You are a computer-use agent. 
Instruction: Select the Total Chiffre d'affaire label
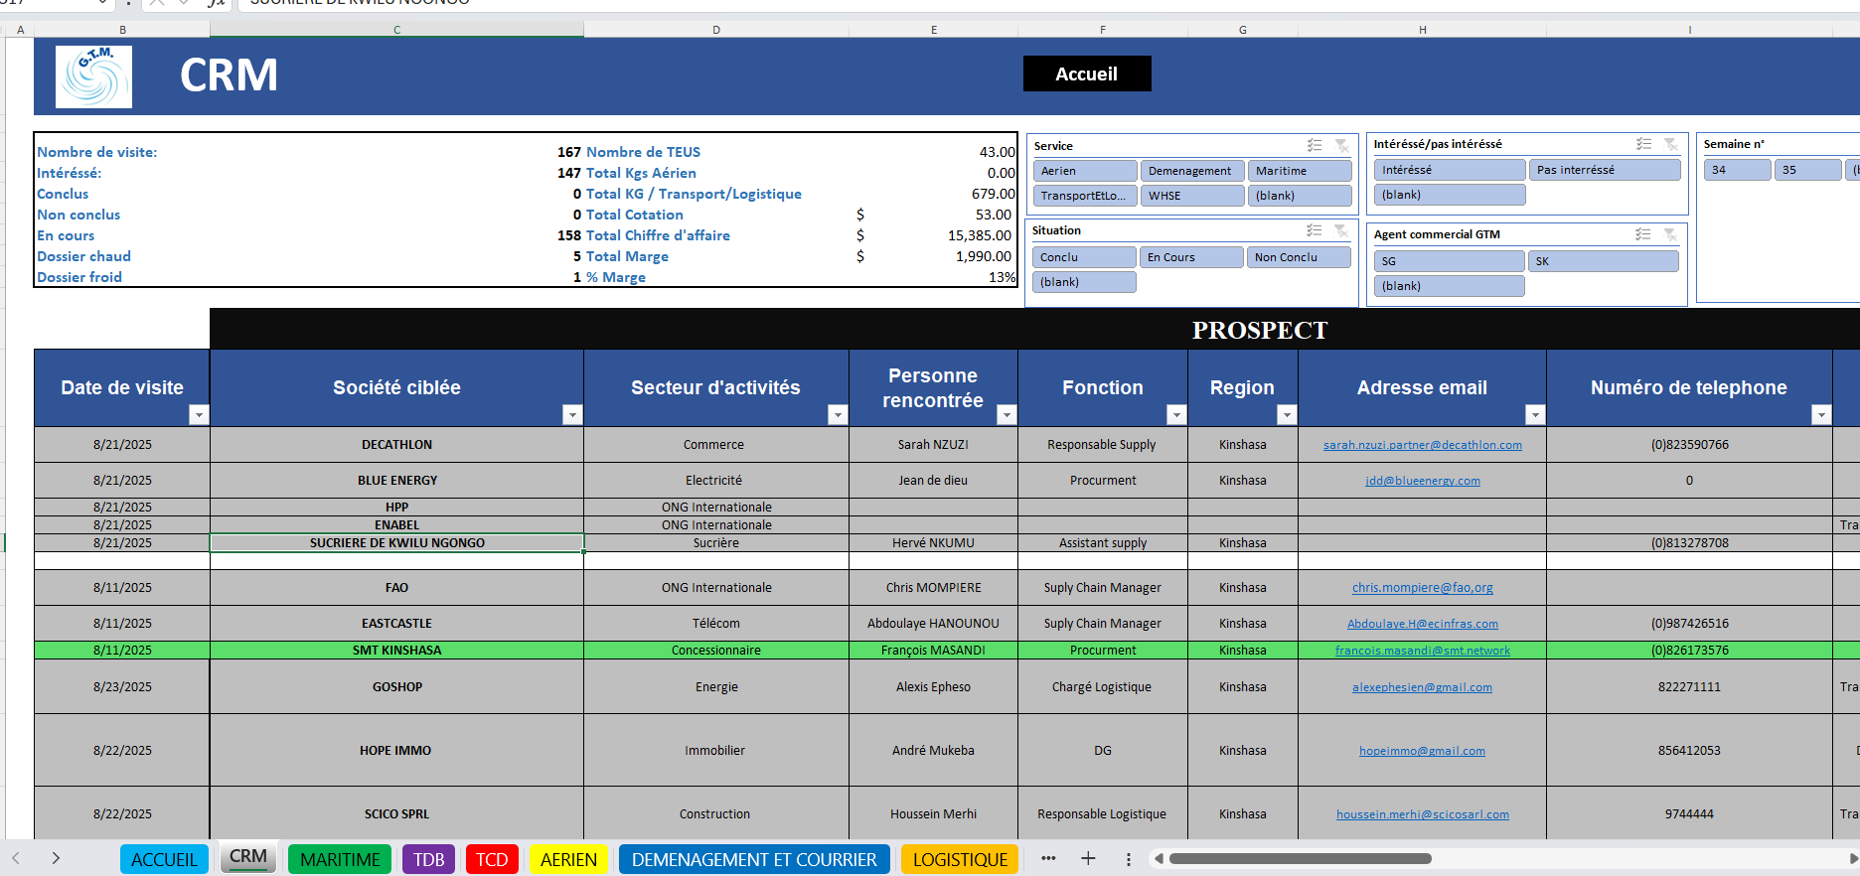point(658,235)
